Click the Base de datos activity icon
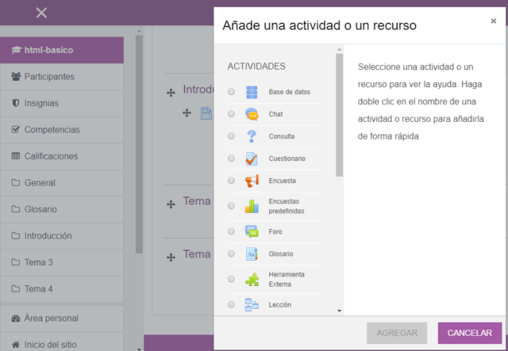 coord(252,92)
